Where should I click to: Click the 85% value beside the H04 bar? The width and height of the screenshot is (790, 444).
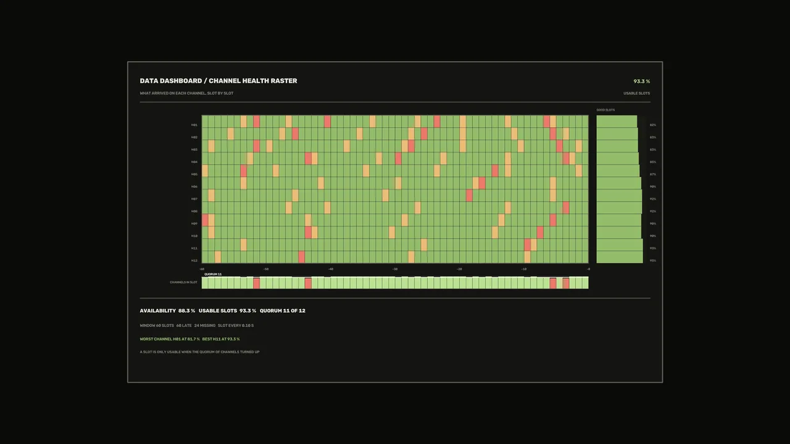pos(653,162)
